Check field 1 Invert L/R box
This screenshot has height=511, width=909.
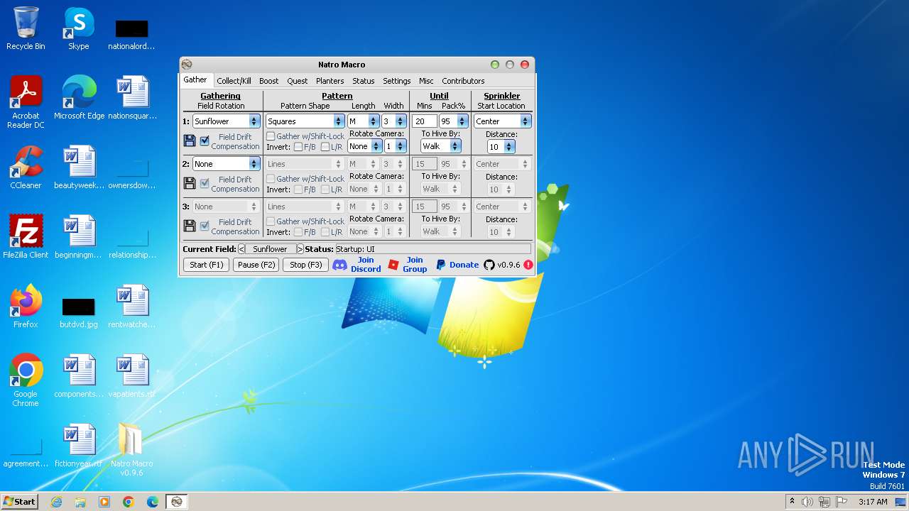[x=325, y=147]
